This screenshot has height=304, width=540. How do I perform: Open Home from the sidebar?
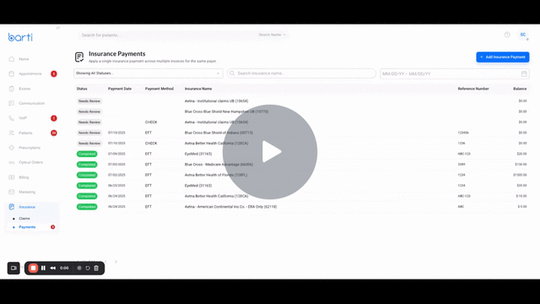click(24, 59)
